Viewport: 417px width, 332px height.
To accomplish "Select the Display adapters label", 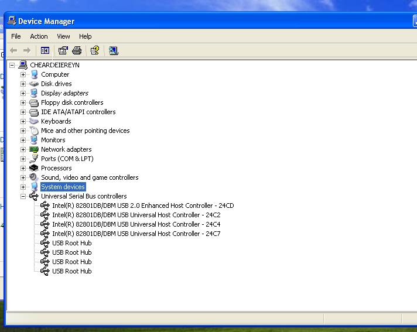I will click(x=64, y=93).
